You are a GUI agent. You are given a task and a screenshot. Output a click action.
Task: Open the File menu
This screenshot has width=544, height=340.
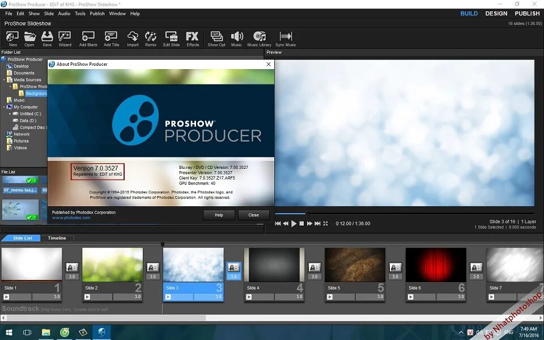[x=8, y=14]
